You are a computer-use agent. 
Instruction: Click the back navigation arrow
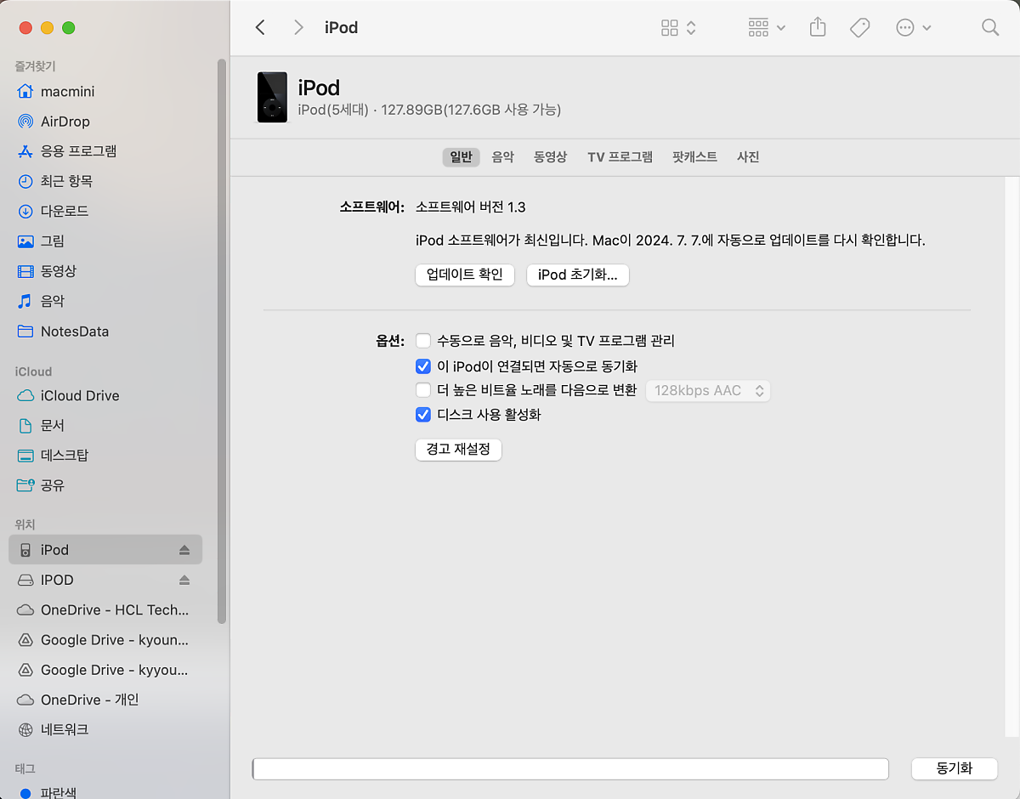[260, 27]
